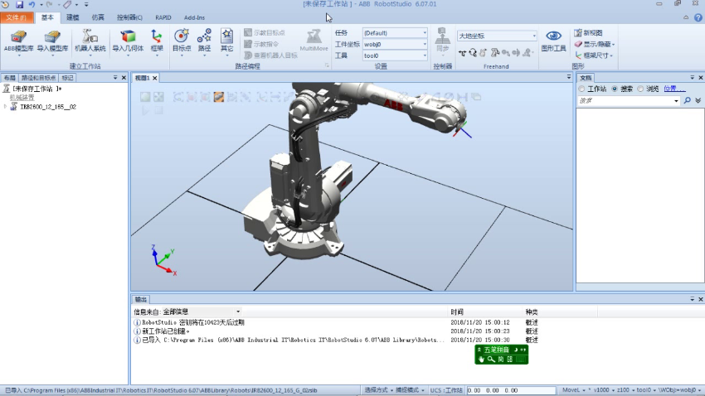Switch to the RAPID tab
The width and height of the screenshot is (705, 396).
point(163,17)
